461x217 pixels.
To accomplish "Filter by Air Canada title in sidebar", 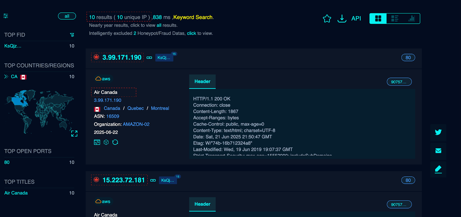I will [16, 193].
